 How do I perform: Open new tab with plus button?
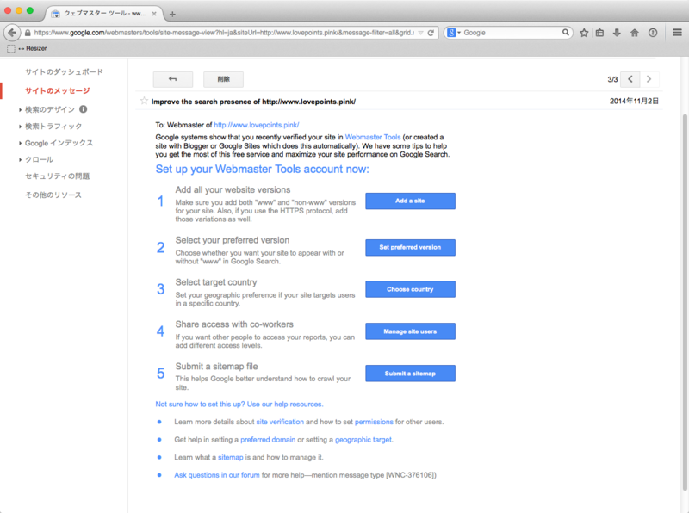point(172,14)
